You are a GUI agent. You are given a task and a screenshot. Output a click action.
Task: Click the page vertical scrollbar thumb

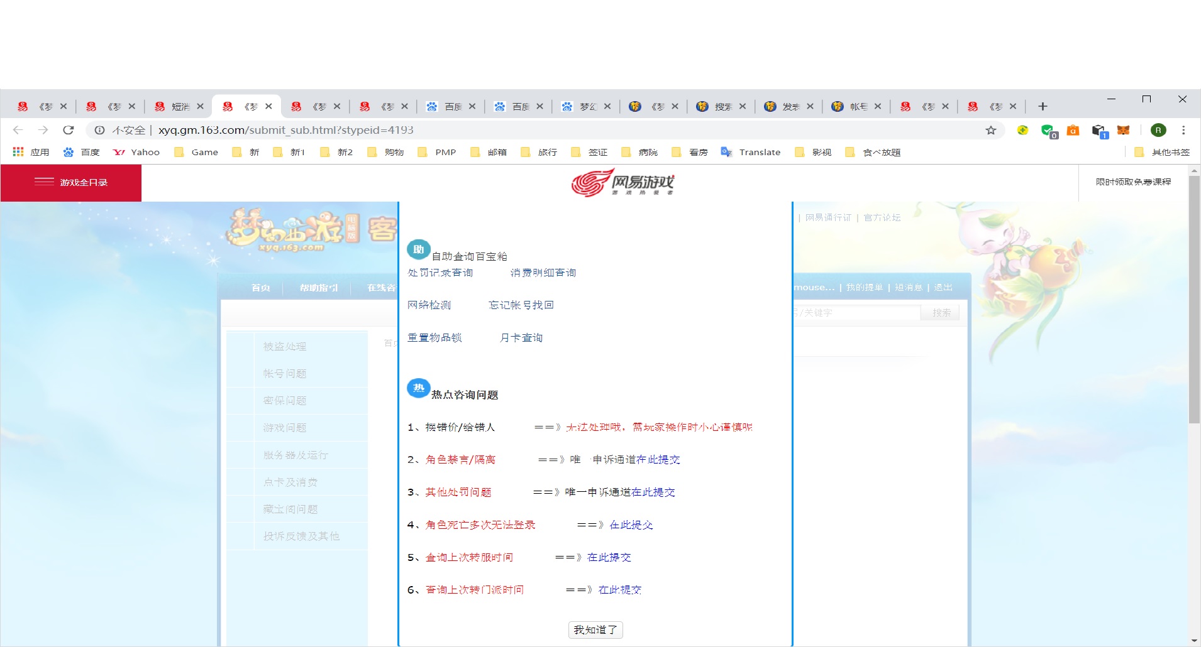[1194, 300]
